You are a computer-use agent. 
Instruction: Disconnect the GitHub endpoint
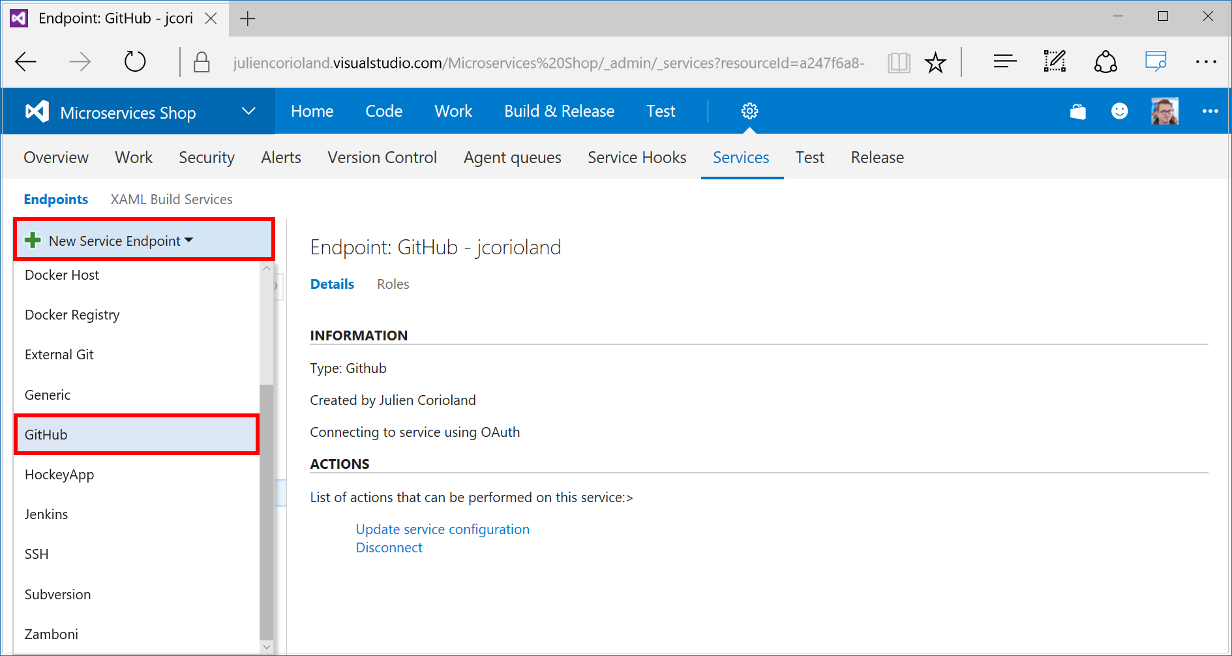(x=389, y=547)
